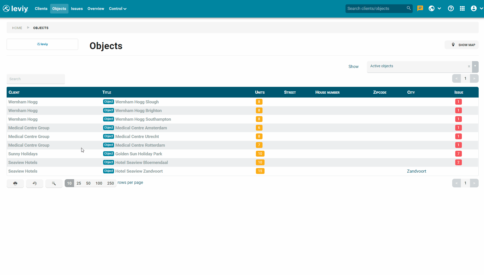The image size is (484, 275).
Task: Open the Issues navigation item
Action: tap(77, 8)
